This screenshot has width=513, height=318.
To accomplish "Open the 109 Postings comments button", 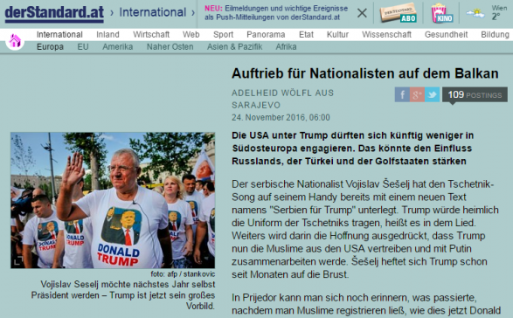I will (475, 95).
